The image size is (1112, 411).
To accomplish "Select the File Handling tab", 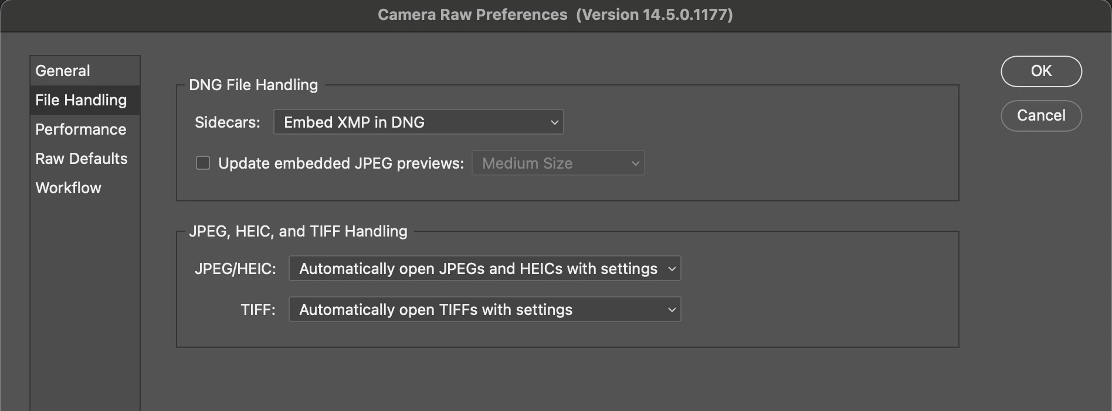I will coord(81,100).
